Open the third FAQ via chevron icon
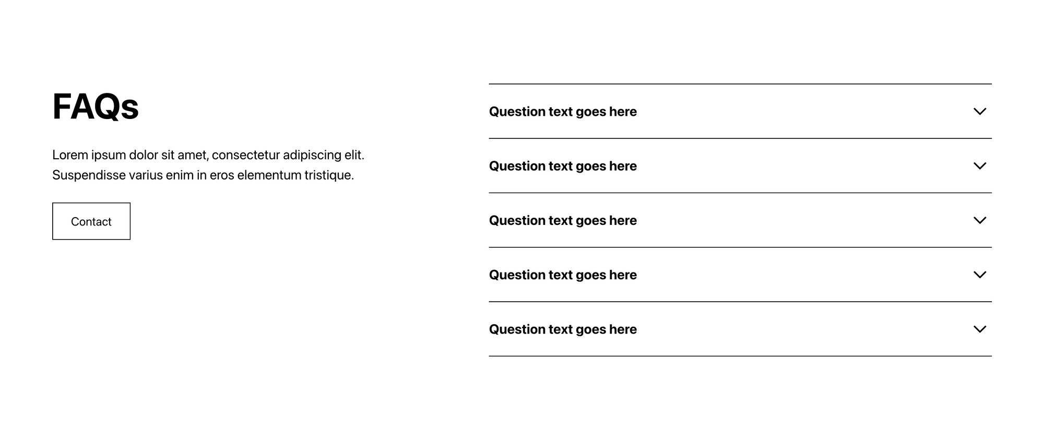Viewport: 1044px width, 440px height. tap(979, 220)
